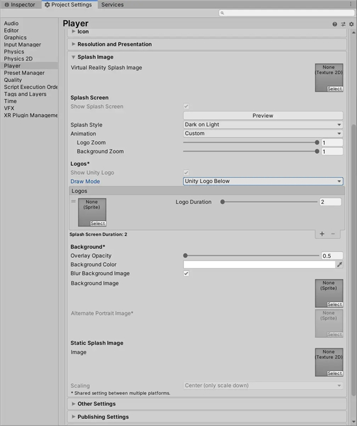Toggle Blur Background Image checkbox
Screen dimensions: 357x426
186,274
